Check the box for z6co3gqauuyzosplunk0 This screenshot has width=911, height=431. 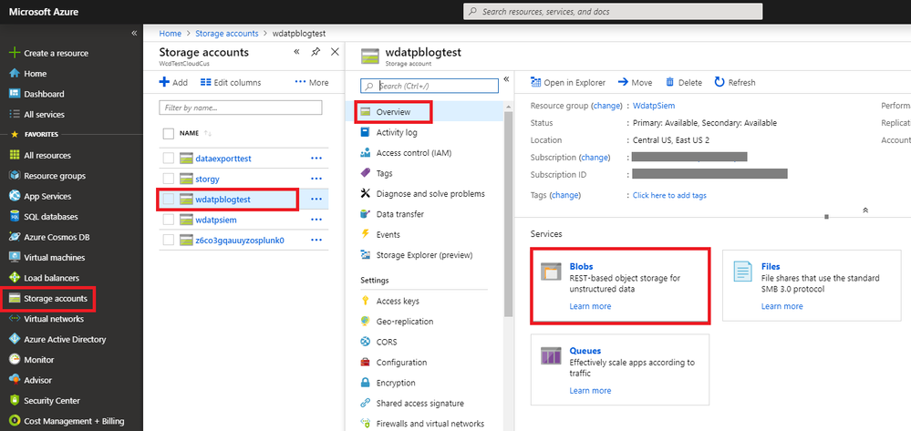point(169,240)
